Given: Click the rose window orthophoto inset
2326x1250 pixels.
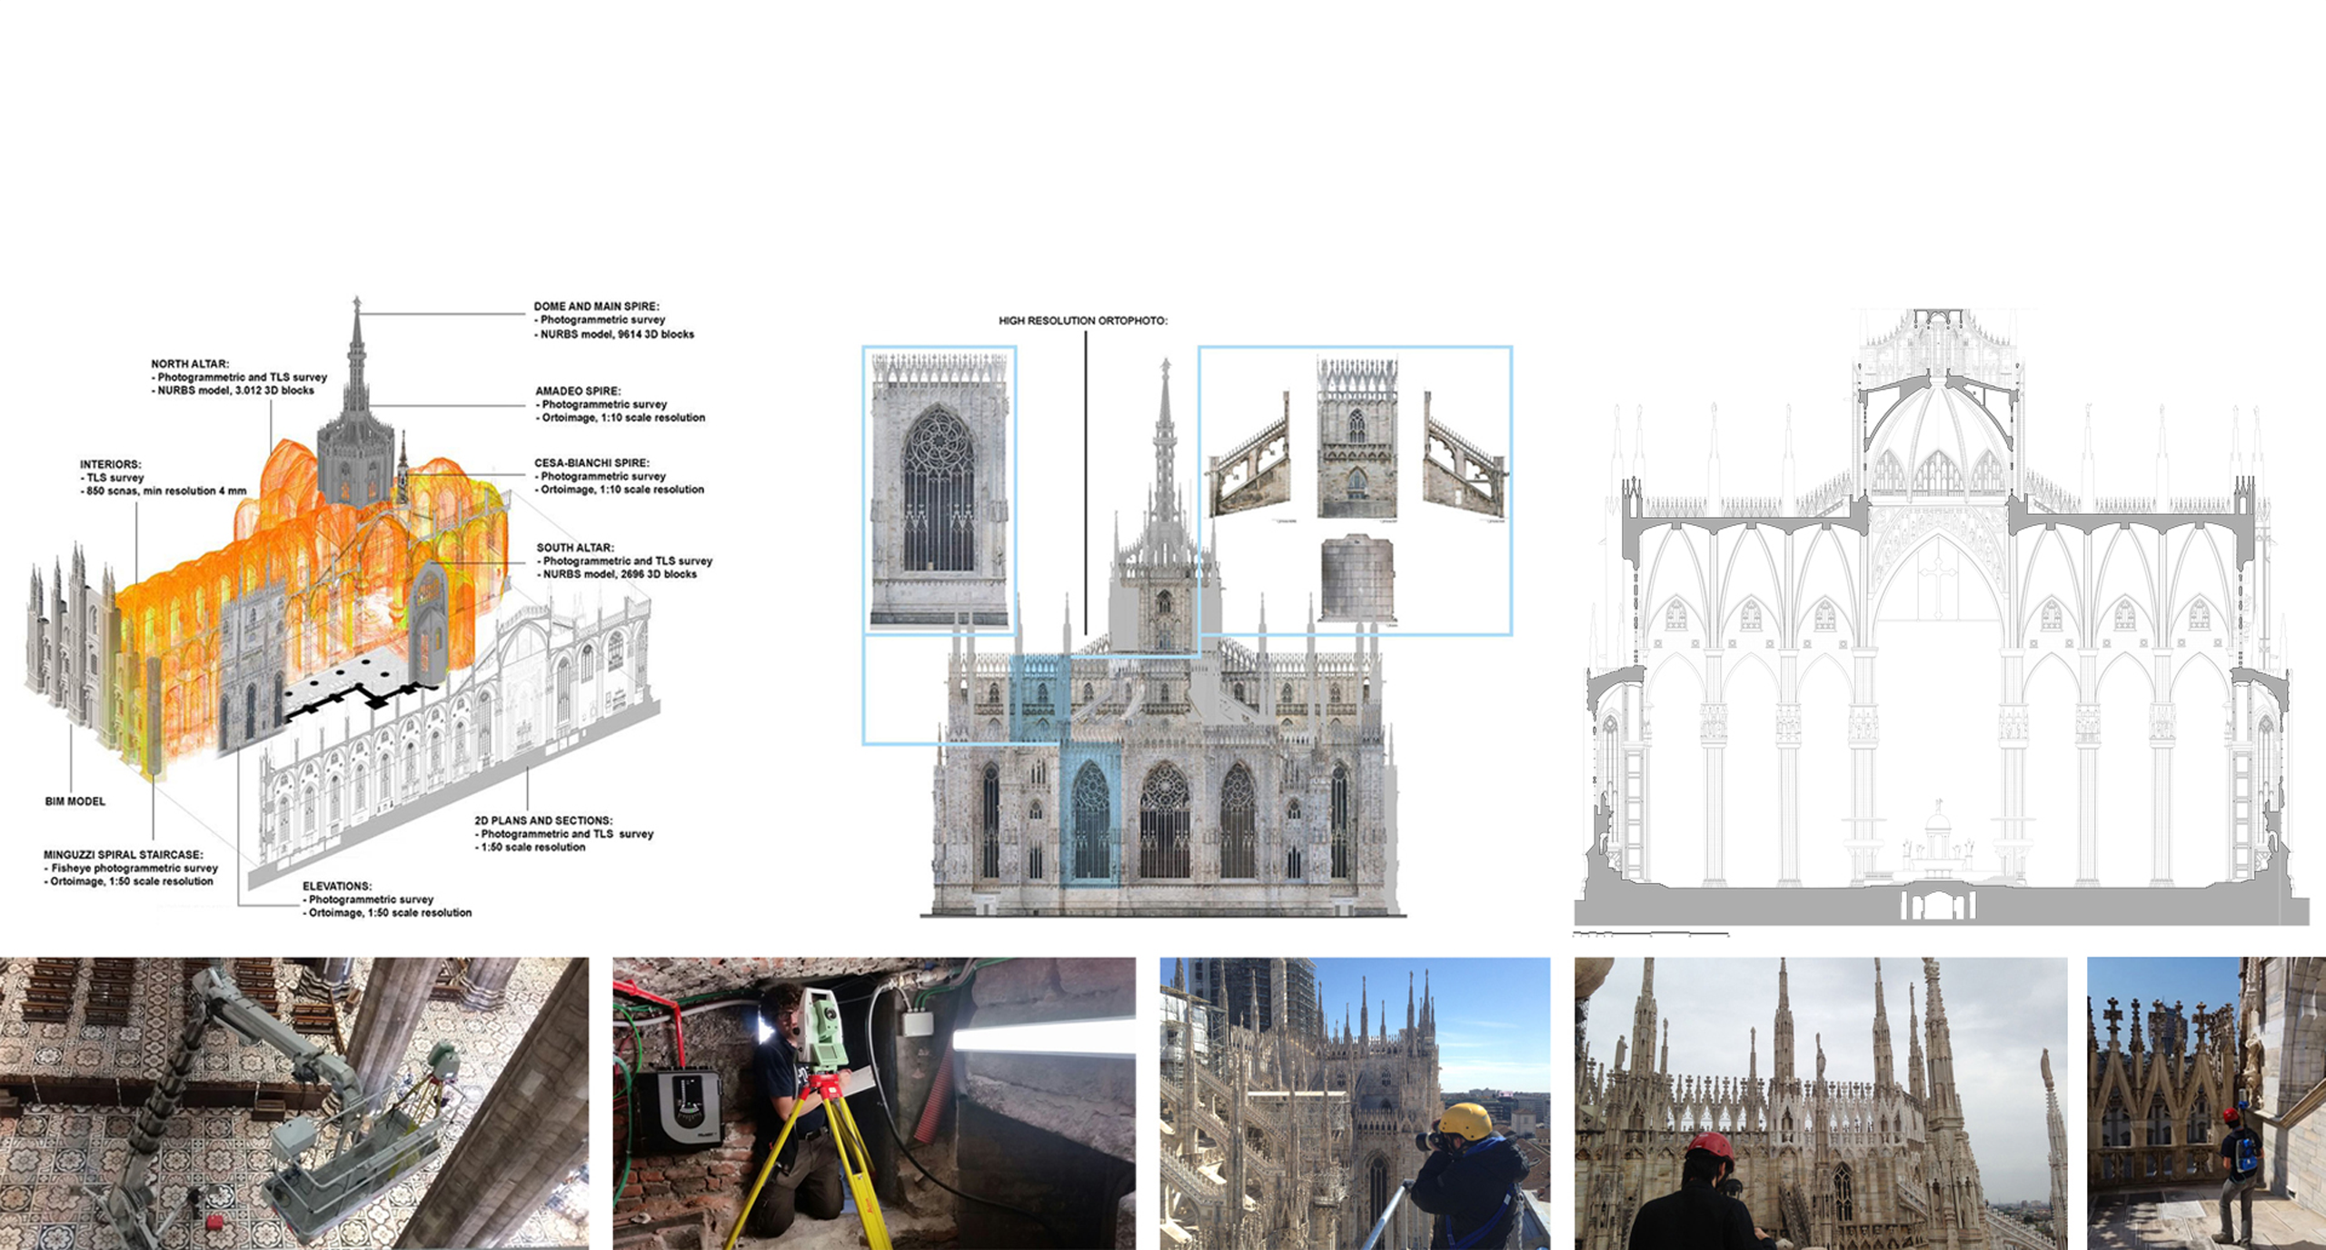Looking at the screenshot, I should pyautogui.click(x=939, y=491).
